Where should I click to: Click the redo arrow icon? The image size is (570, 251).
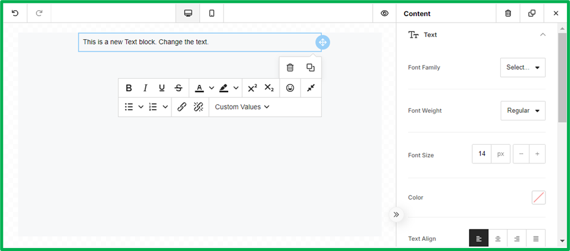[39, 14]
